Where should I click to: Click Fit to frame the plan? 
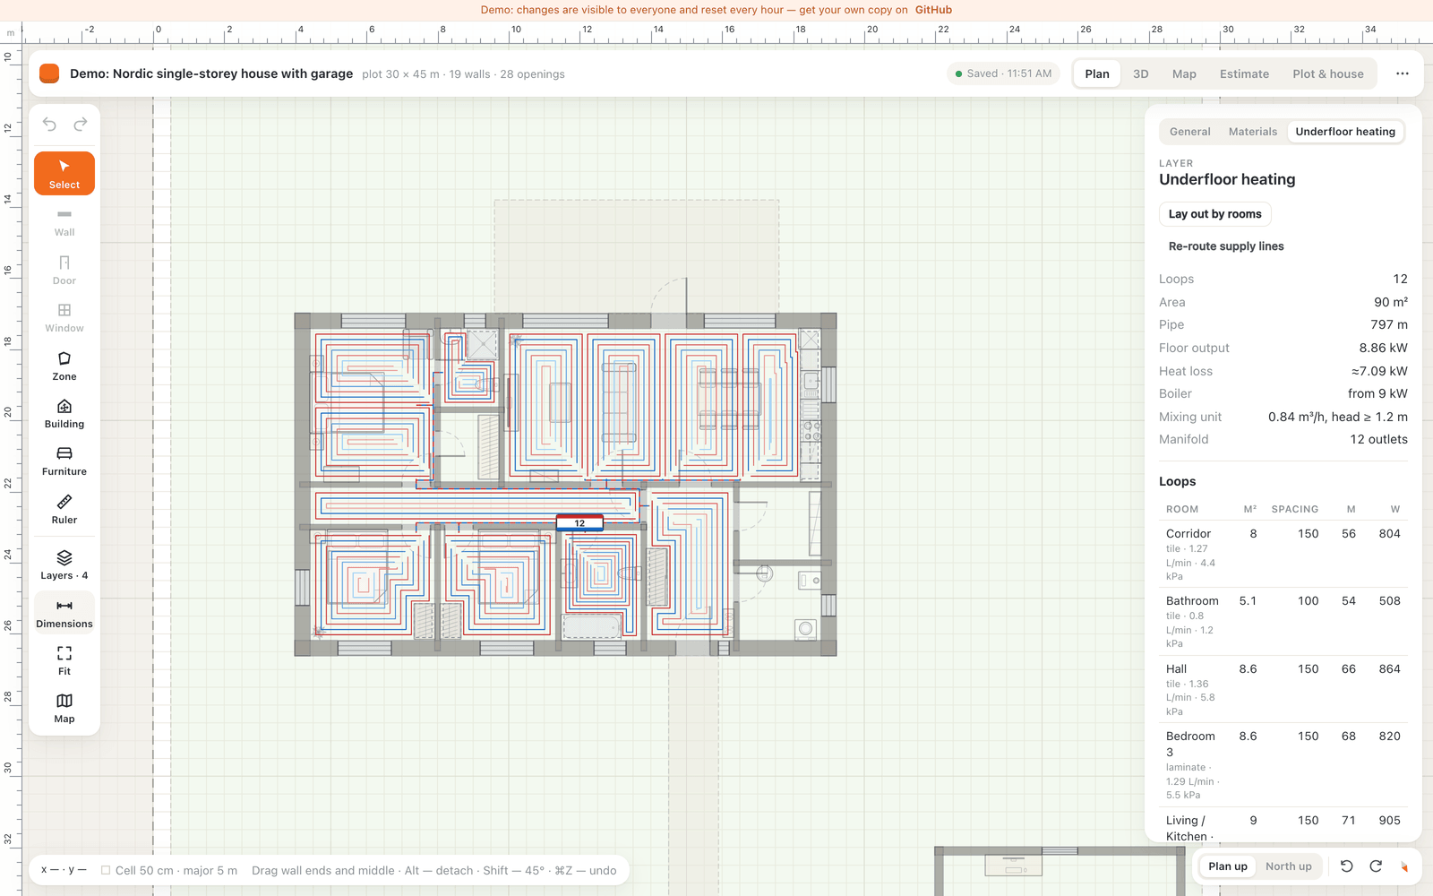tap(64, 660)
